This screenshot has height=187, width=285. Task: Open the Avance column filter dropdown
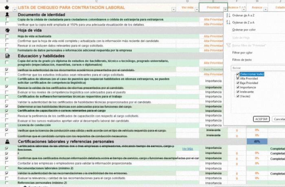point(265,9)
